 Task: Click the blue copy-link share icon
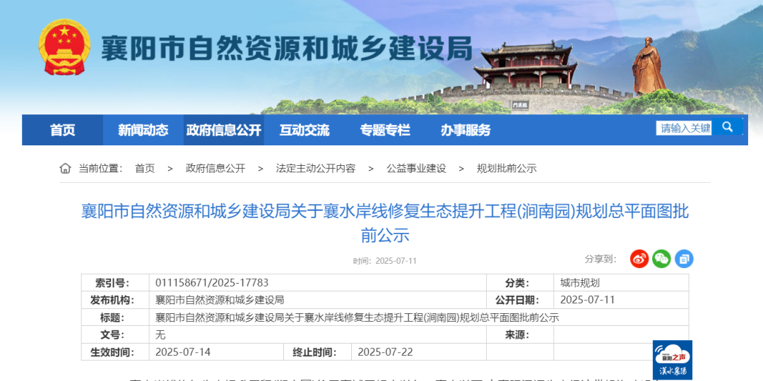point(684,258)
